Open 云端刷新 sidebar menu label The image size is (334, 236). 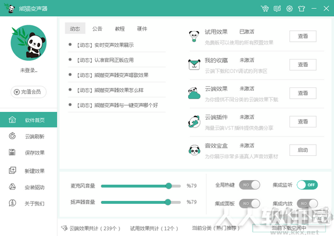(x=35, y=136)
